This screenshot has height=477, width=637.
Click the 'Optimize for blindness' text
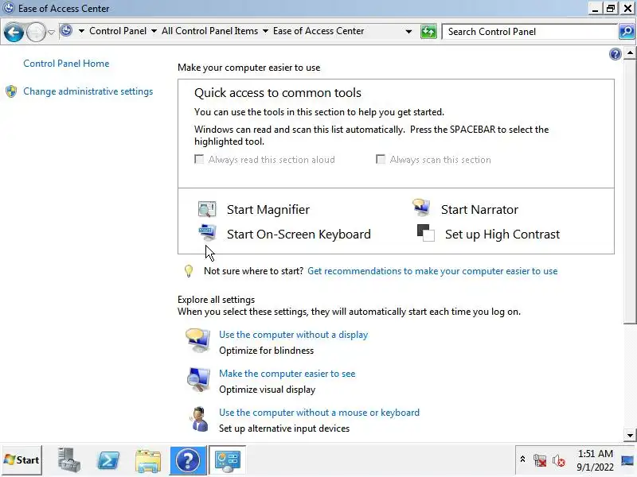267,351
